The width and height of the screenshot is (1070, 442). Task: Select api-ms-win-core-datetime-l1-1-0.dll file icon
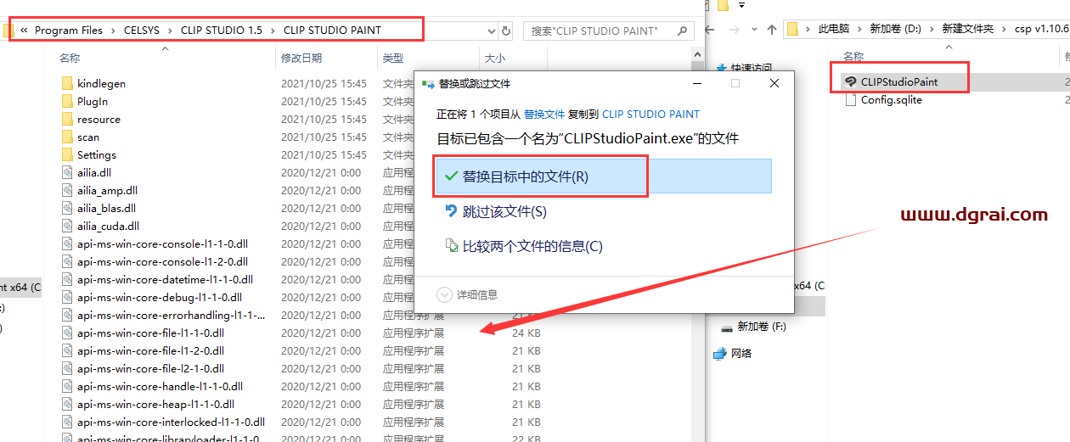click(x=68, y=280)
